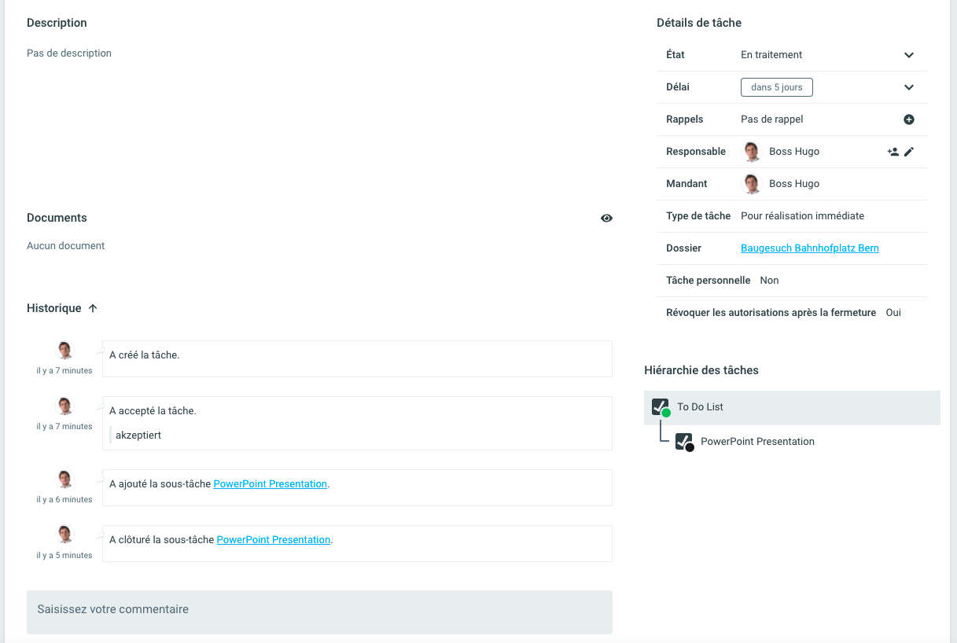
Task: Open PowerPoint Presentation link in 'A ajouté' entry
Action: 270,484
